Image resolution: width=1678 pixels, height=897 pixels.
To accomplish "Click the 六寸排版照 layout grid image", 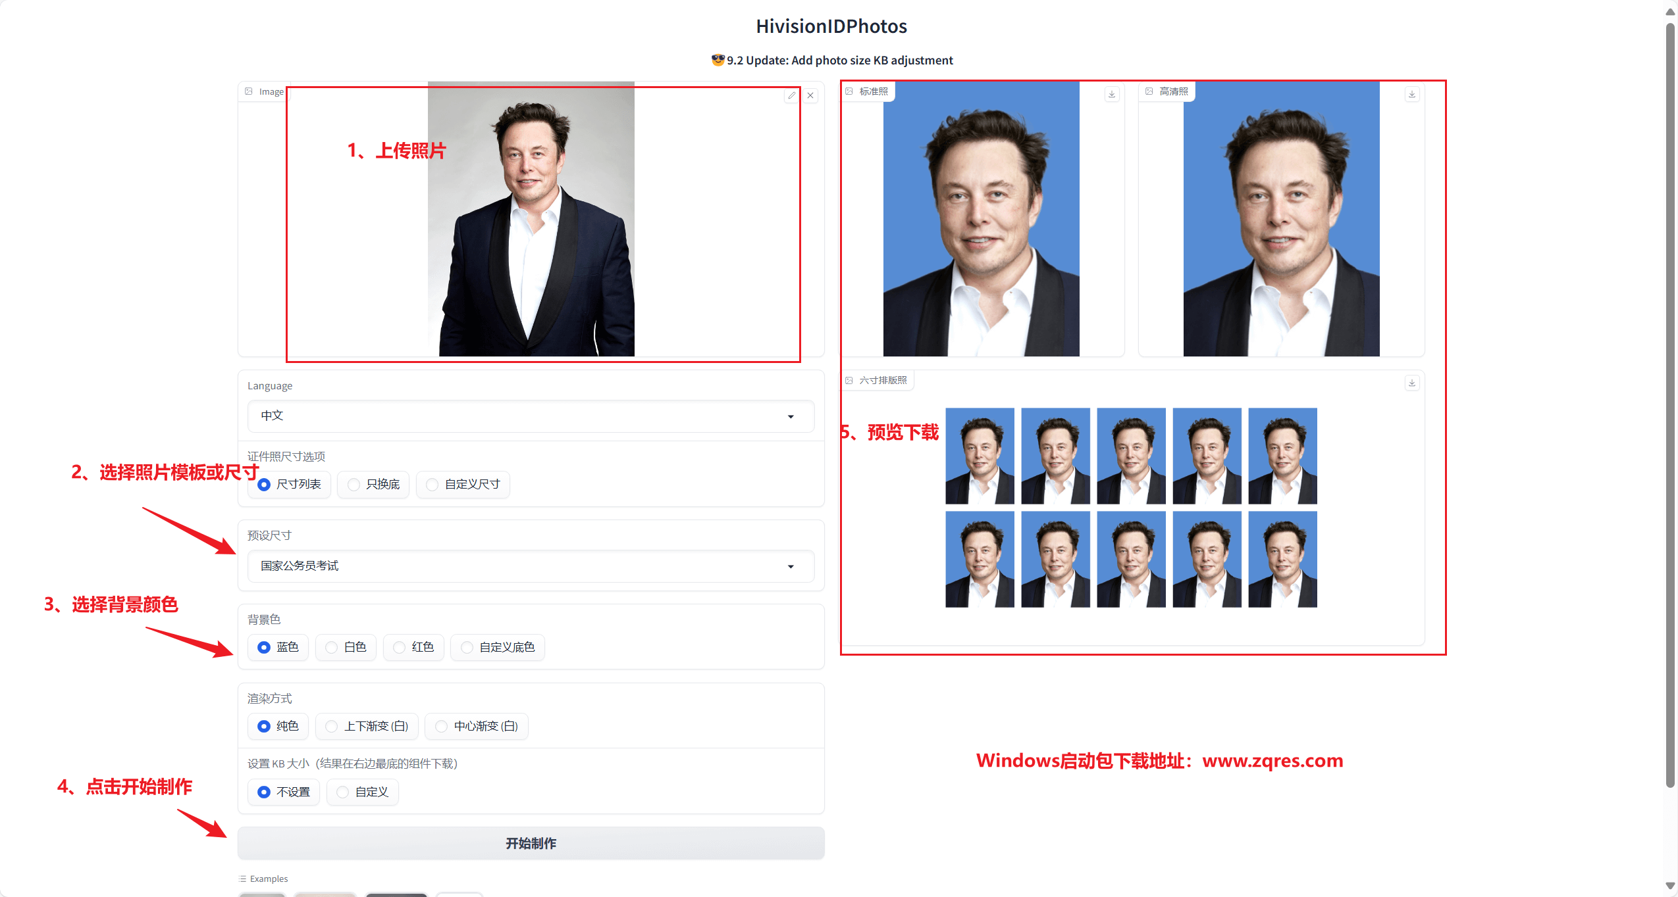I will click(x=1131, y=508).
